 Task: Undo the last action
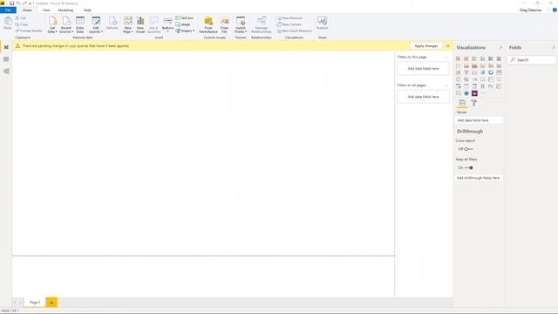coord(18,3)
